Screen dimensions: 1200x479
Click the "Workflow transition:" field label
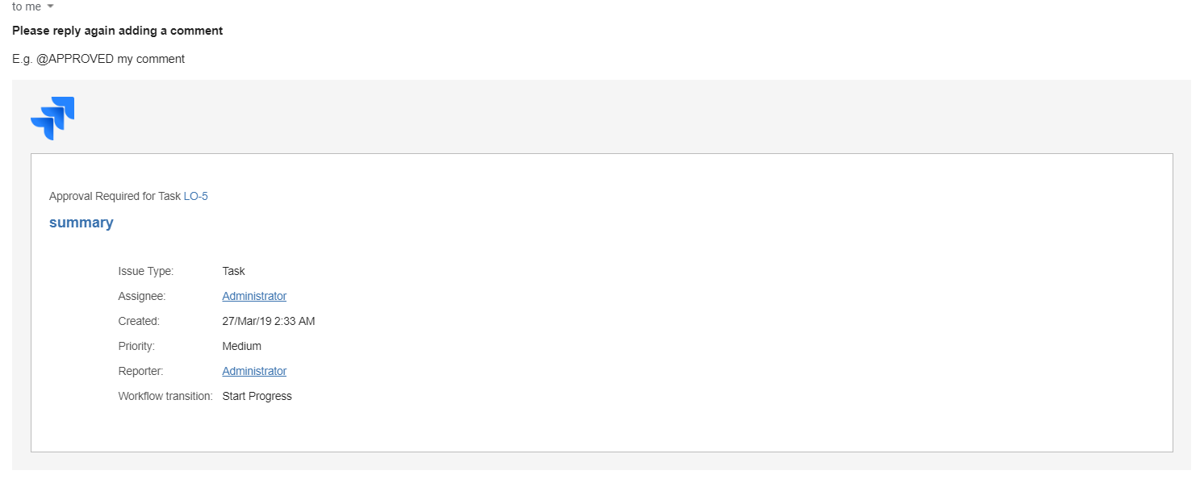coord(165,396)
